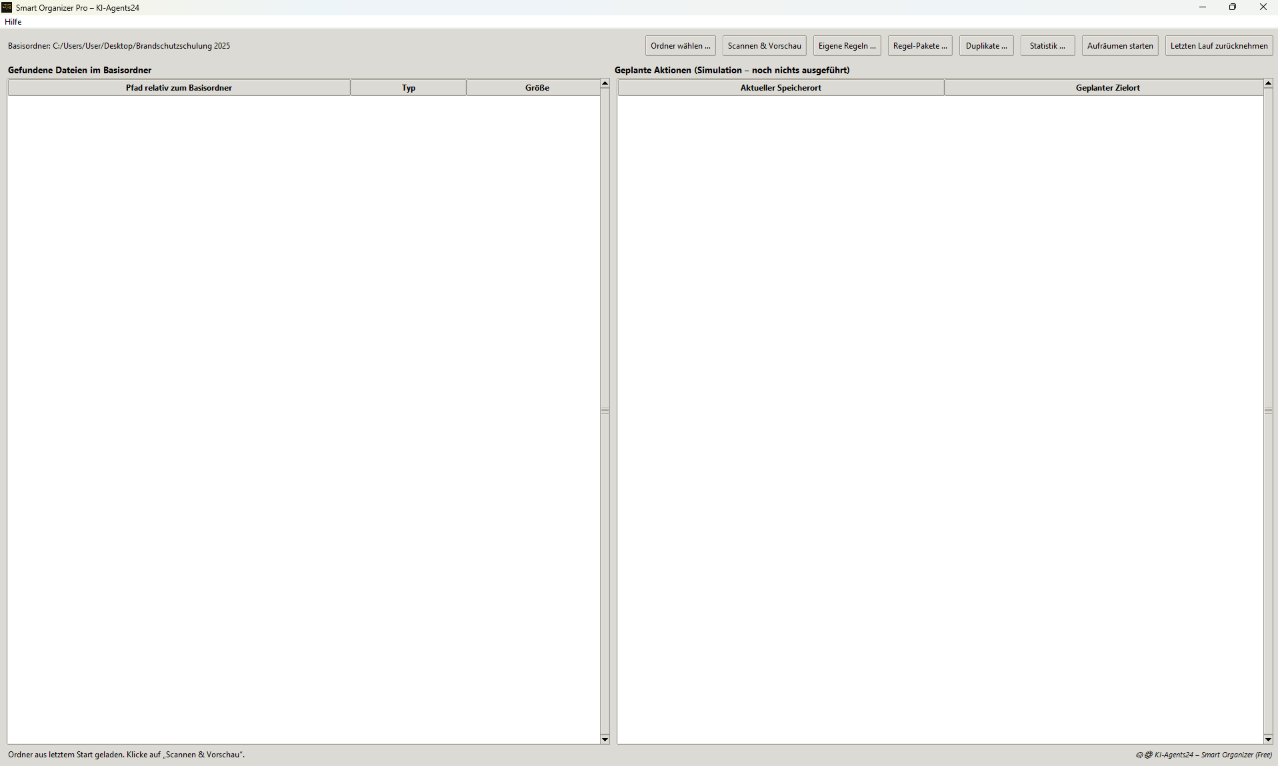Open the Hilfe menu

click(x=13, y=22)
